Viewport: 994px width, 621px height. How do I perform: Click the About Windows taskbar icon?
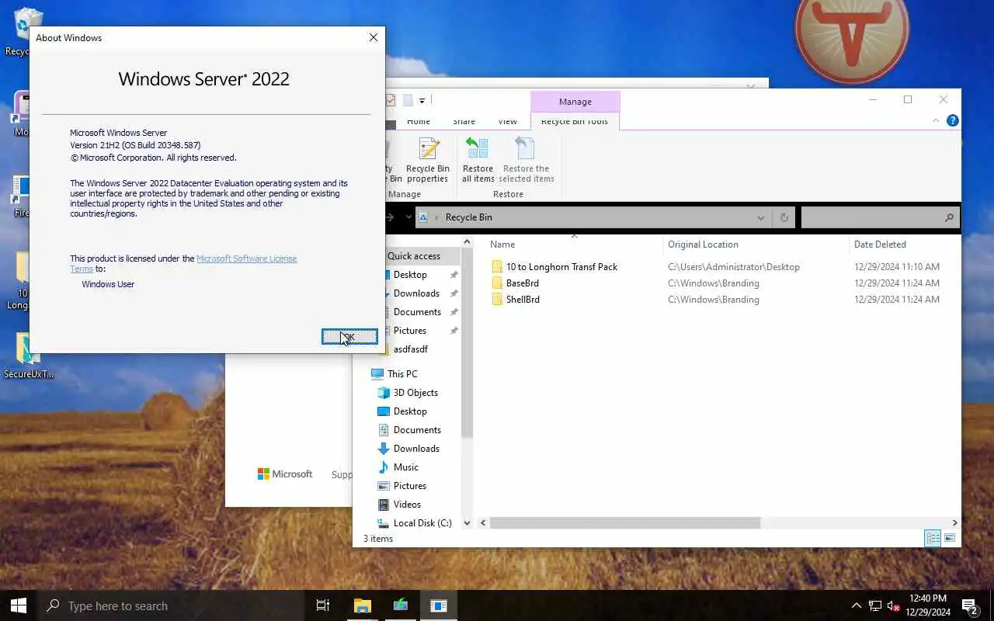tap(439, 605)
